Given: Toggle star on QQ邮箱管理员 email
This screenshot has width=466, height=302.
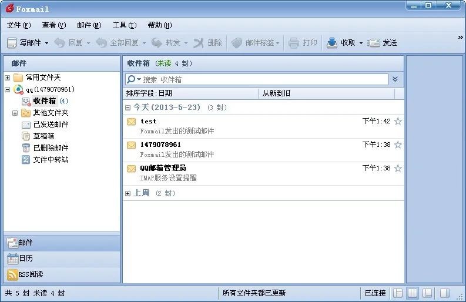Looking at the screenshot, I should [398, 169].
